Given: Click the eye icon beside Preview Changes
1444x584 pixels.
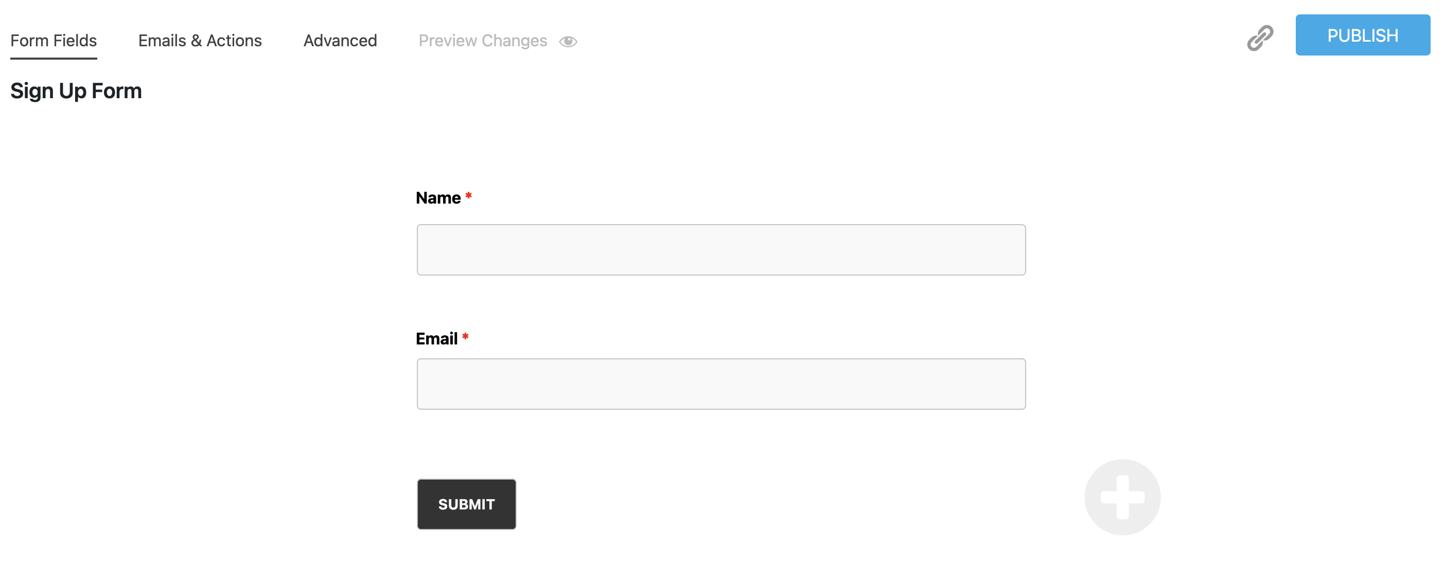Looking at the screenshot, I should pyautogui.click(x=568, y=41).
